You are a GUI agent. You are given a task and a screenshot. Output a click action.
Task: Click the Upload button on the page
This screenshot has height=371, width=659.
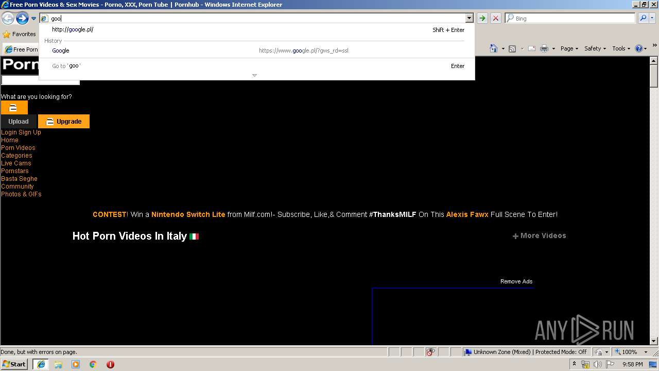point(19,122)
